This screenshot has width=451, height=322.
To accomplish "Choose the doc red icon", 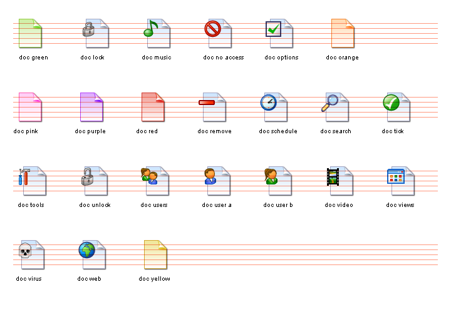I will click(153, 107).
